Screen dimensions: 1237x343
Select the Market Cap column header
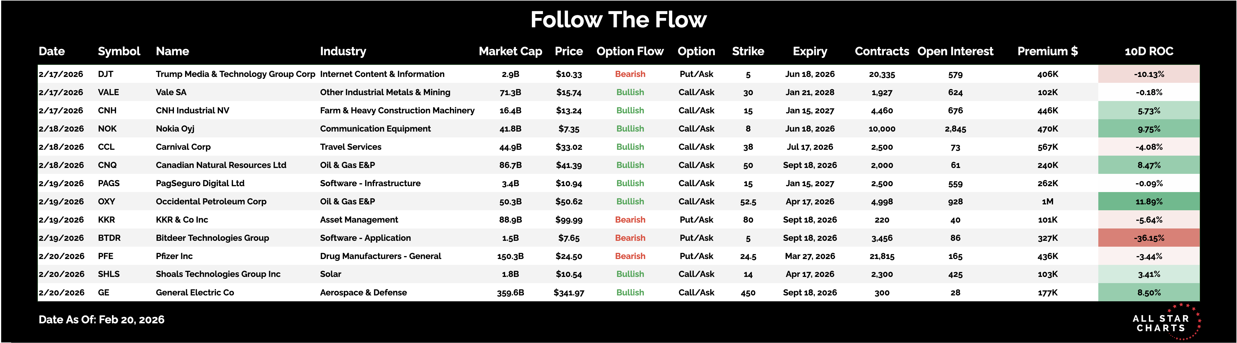[510, 51]
